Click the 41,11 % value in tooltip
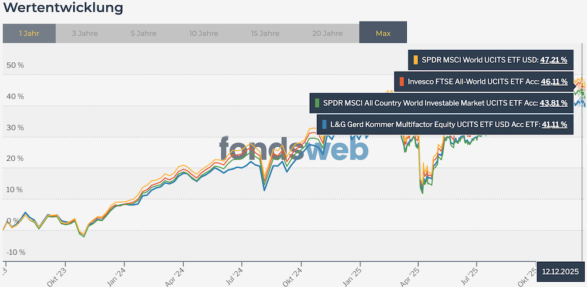The height and width of the screenshot is (287, 587). point(554,124)
